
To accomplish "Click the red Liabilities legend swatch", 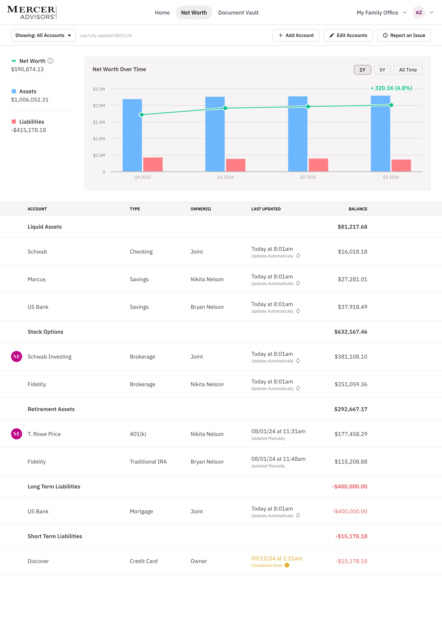I will [14, 122].
